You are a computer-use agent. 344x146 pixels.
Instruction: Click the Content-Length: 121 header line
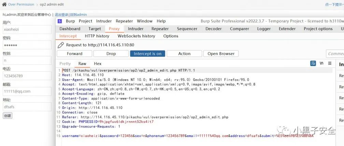point(82,103)
